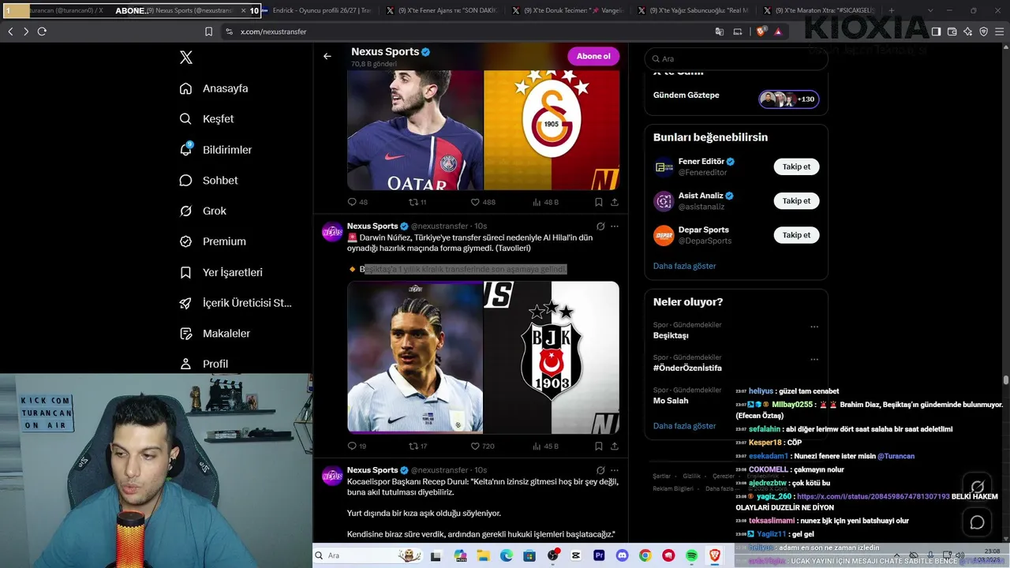Open İçerik Üreticisi Stüdyosu
Viewport: 1010px width, 568px height.
point(235,303)
